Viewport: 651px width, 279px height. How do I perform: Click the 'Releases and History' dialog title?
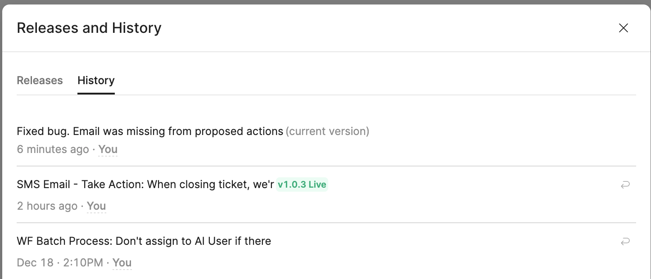[89, 28]
